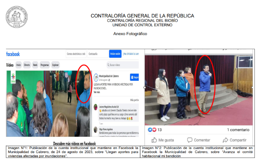Select the Inicio video tab
Screen dimensions: 257x162
[18, 65]
